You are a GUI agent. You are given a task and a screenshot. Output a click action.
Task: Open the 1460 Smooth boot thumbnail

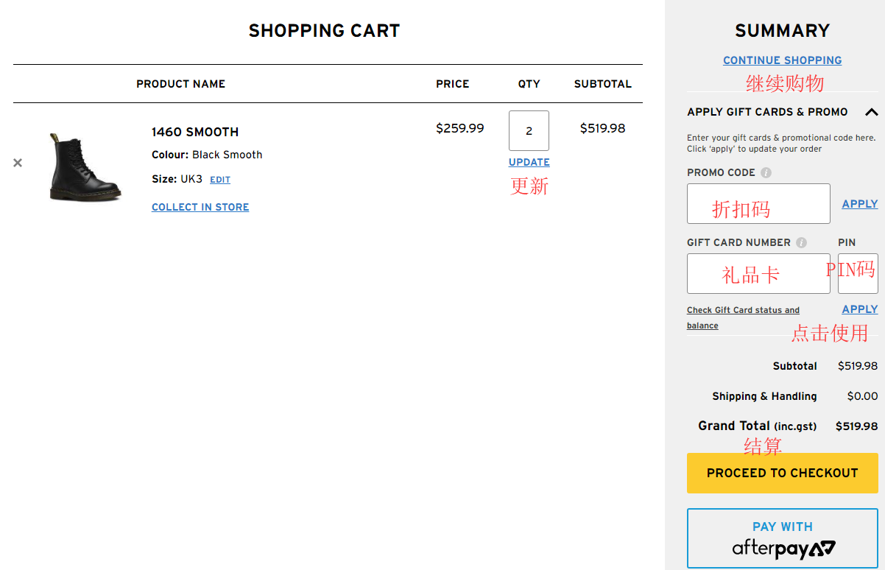click(85, 166)
